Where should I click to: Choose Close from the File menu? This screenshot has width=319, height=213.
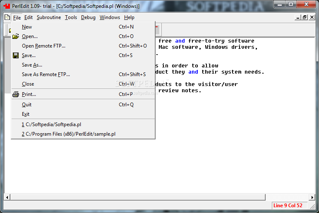[x=83, y=84]
